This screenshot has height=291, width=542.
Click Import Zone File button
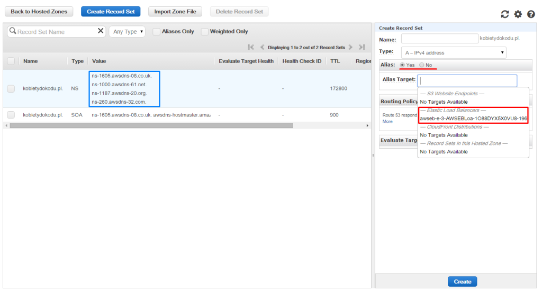(175, 12)
